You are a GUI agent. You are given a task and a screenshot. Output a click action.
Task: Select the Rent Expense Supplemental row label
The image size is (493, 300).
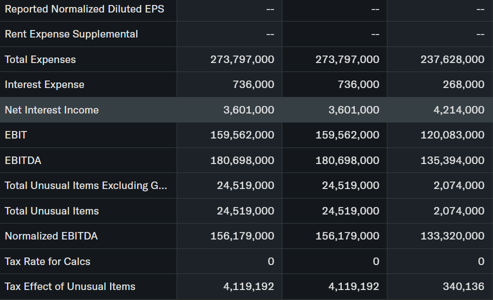(x=71, y=34)
